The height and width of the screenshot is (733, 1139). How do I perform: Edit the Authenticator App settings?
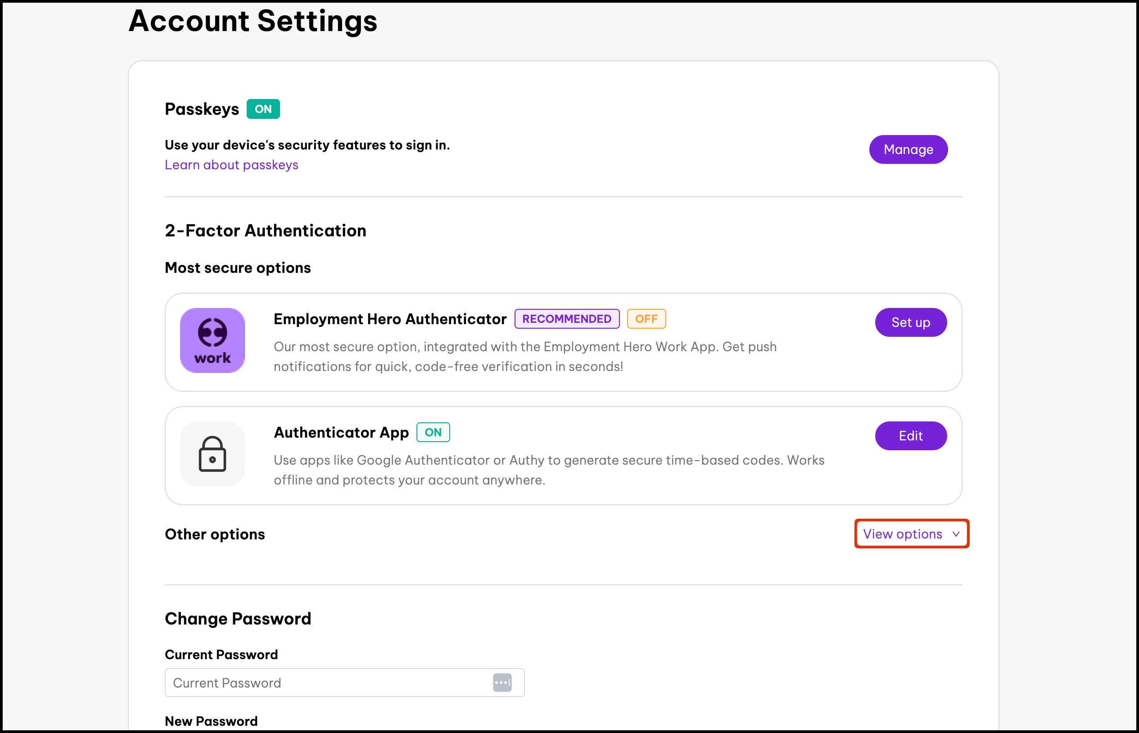click(910, 435)
